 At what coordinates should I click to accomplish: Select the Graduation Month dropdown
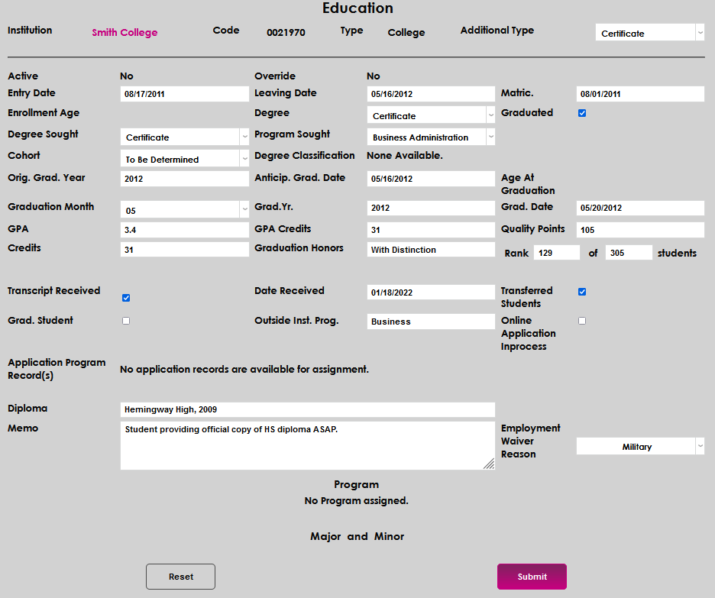click(184, 210)
